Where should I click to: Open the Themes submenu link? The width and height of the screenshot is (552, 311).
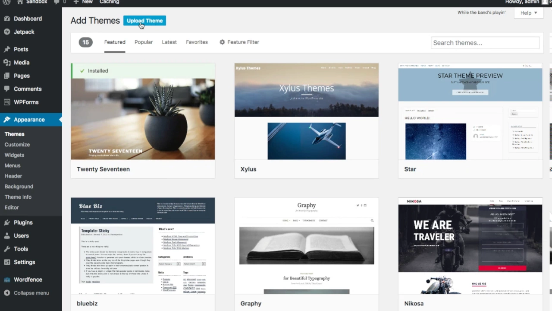click(14, 134)
